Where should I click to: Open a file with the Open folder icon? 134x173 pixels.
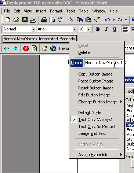point(17,20)
